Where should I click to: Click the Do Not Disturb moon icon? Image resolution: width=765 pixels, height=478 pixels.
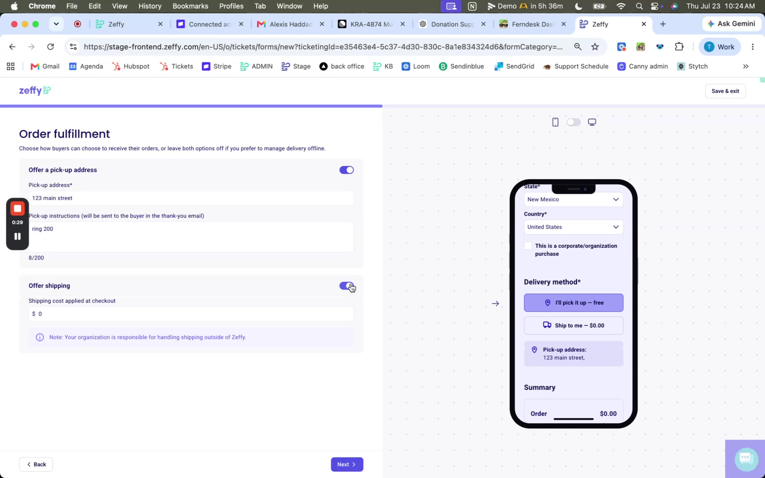click(578, 6)
